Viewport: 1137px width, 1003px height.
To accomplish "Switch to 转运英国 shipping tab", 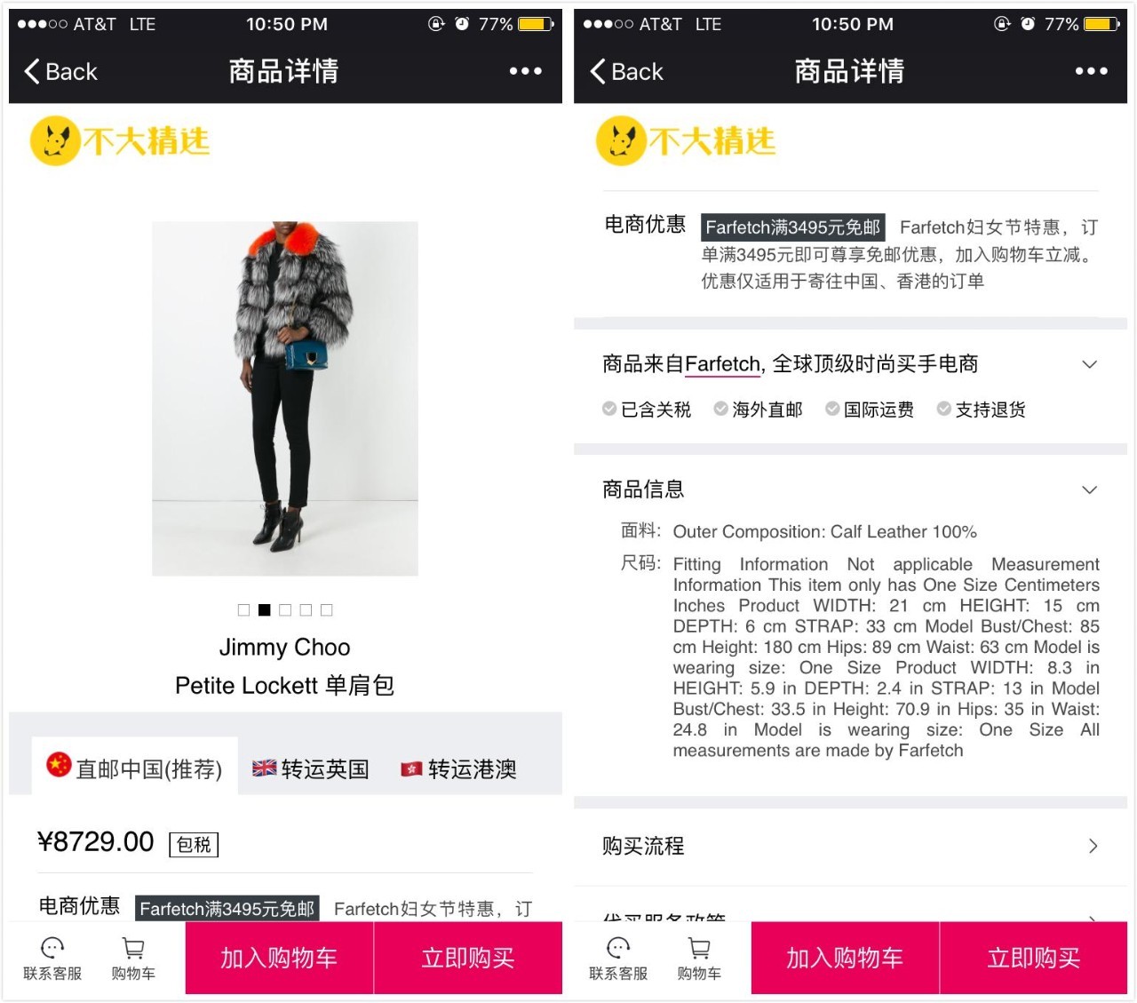I will click(x=311, y=768).
